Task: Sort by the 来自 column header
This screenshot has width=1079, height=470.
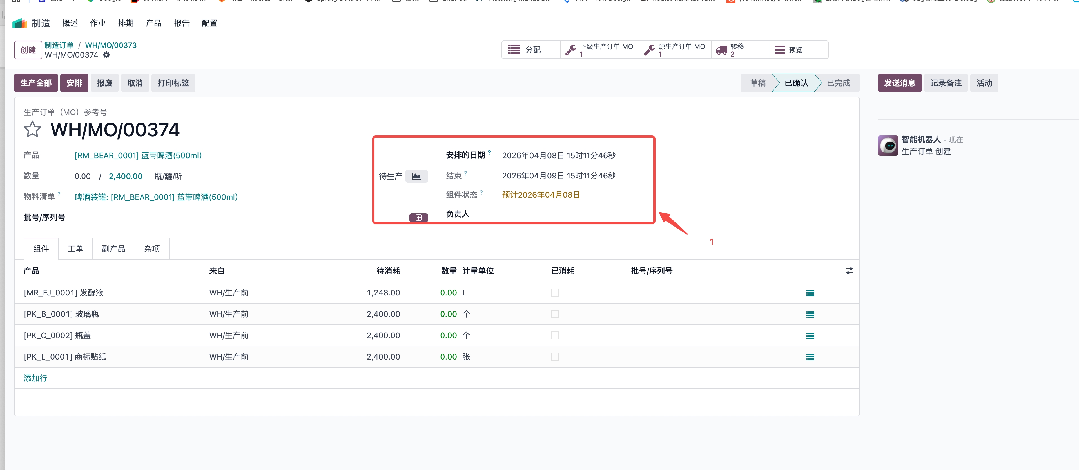Action: click(217, 271)
